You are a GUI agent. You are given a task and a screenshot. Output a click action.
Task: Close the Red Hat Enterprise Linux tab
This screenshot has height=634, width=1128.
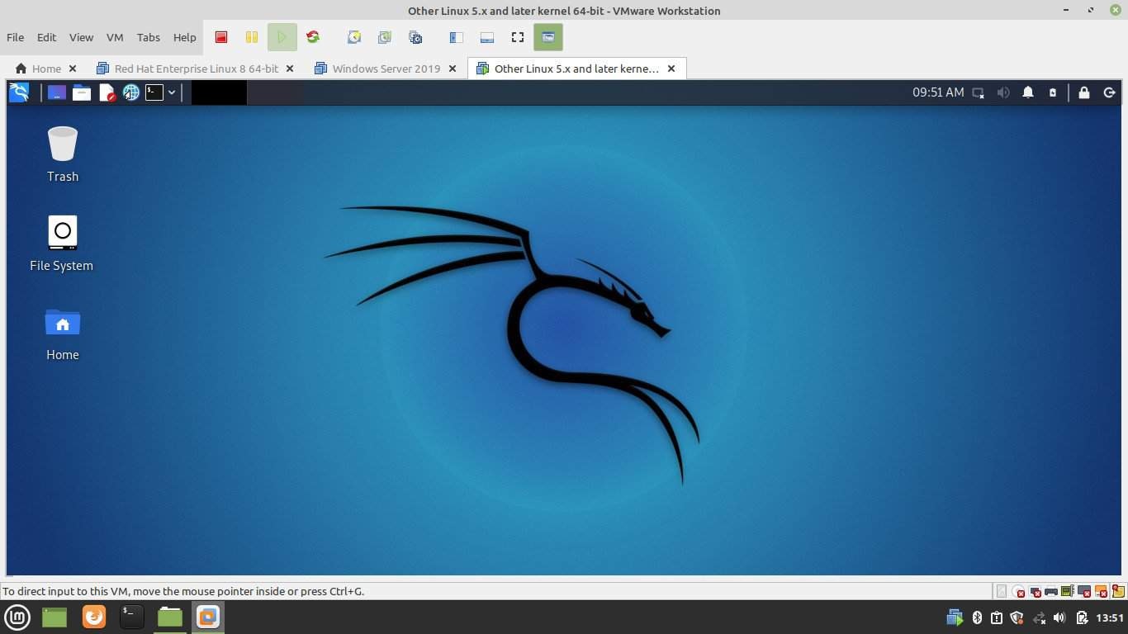[290, 69]
